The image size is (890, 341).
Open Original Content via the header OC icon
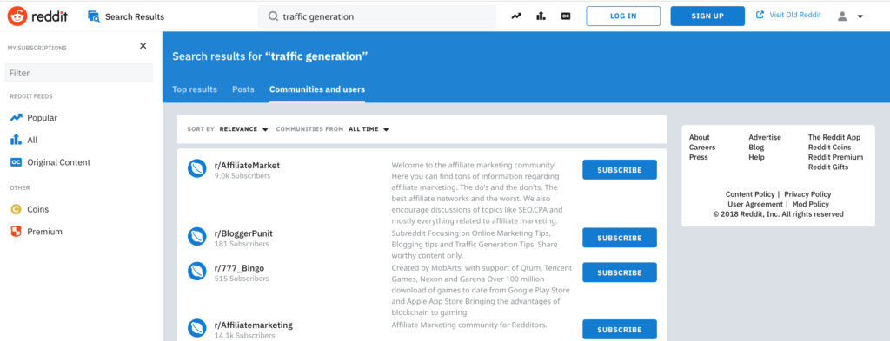pyautogui.click(x=565, y=16)
